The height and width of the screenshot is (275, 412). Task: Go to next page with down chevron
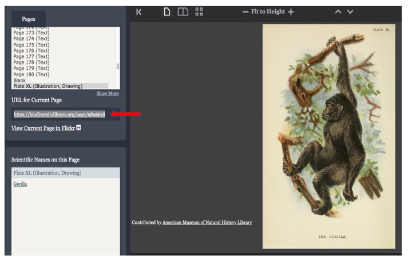350,11
